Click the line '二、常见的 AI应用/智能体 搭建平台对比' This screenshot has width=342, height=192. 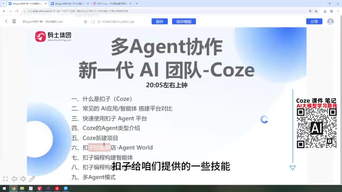pyautogui.click(x=122, y=109)
